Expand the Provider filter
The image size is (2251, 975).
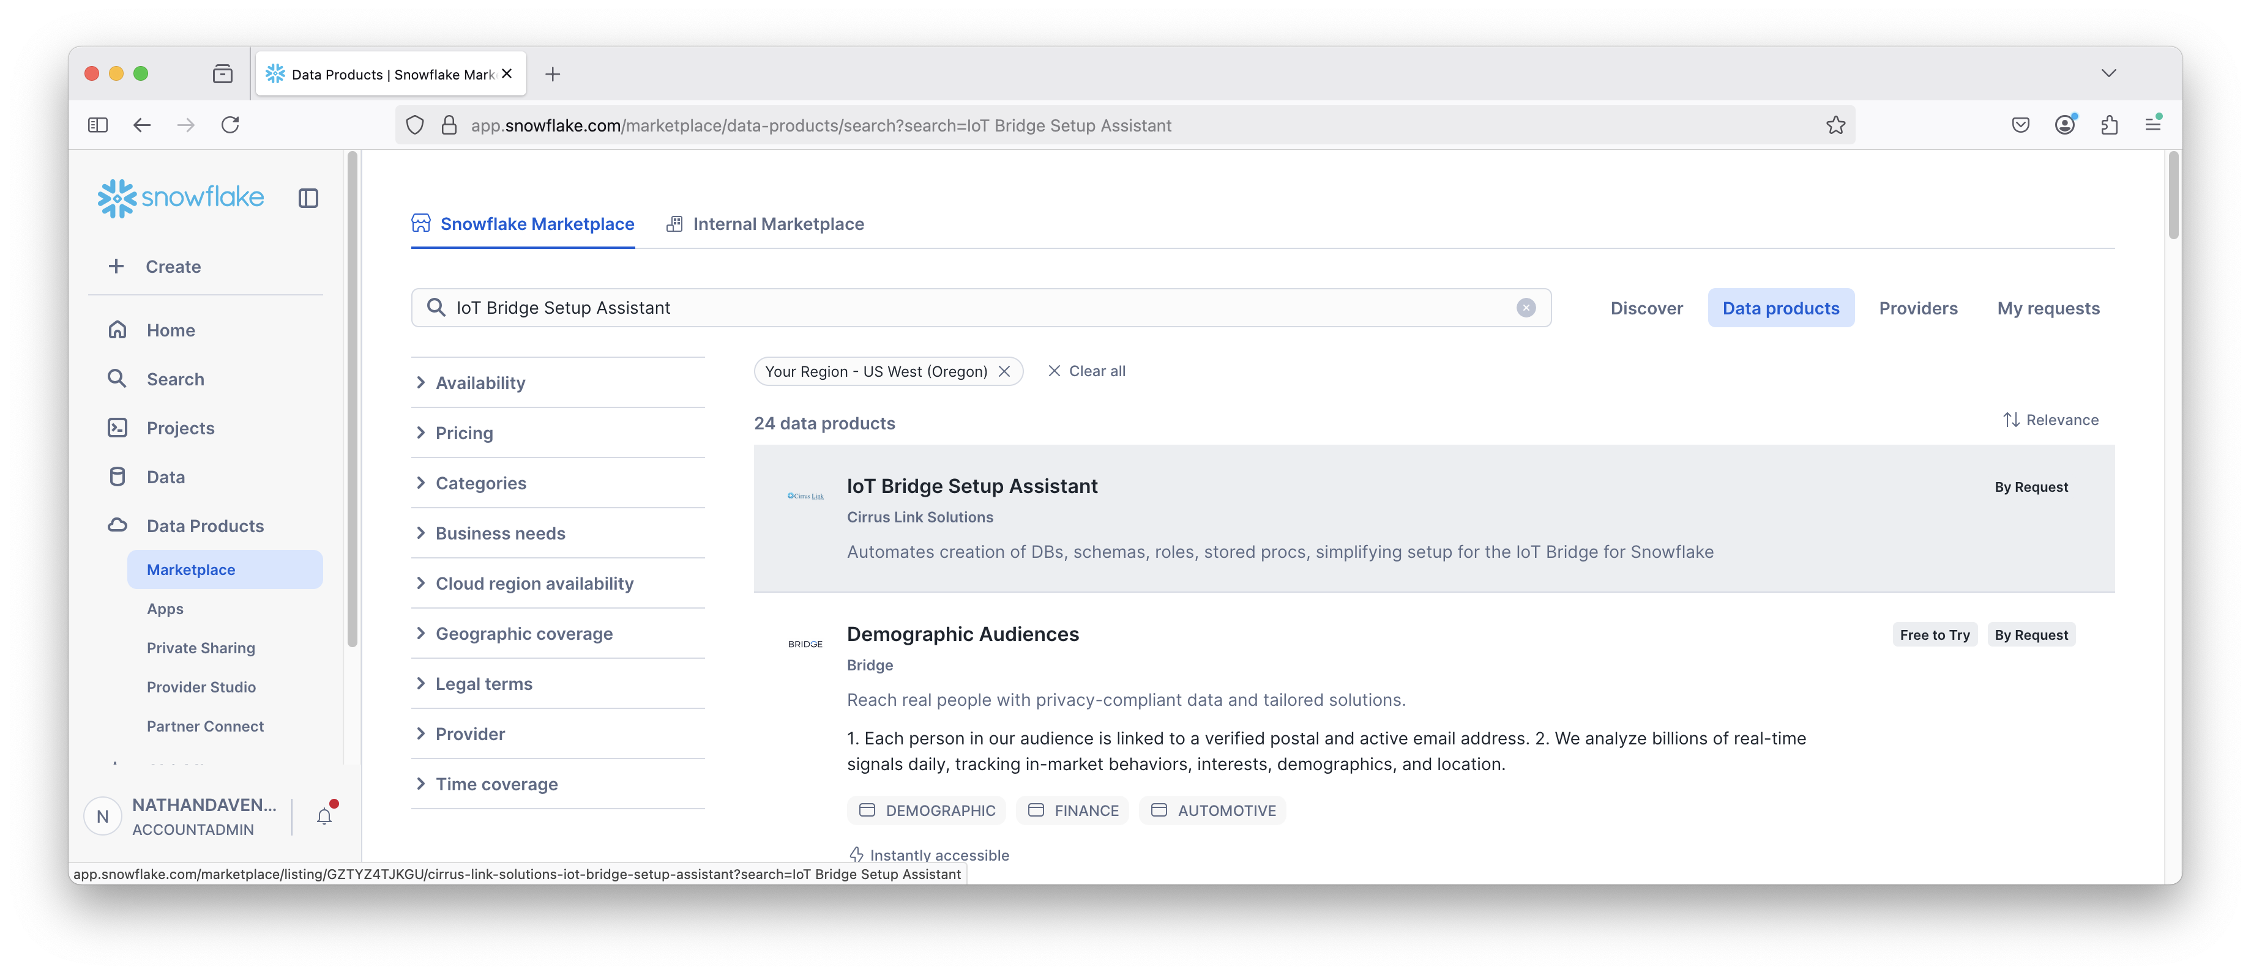(x=558, y=734)
